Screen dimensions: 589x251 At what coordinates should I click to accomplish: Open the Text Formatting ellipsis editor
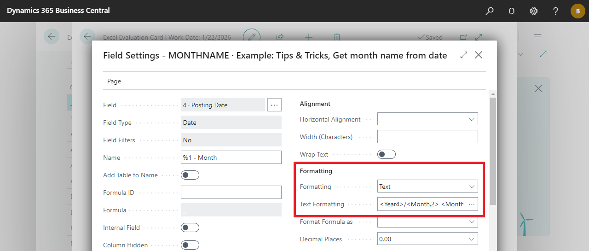[x=471, y=204]
